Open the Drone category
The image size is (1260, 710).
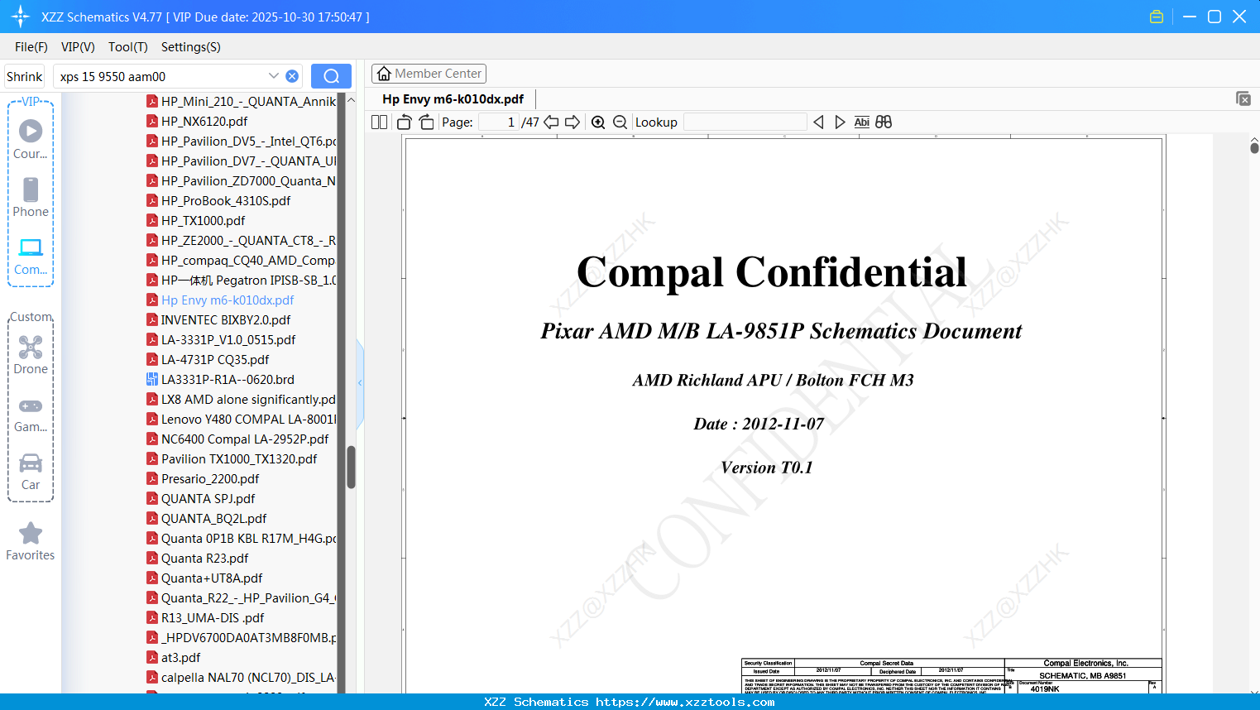31,354
